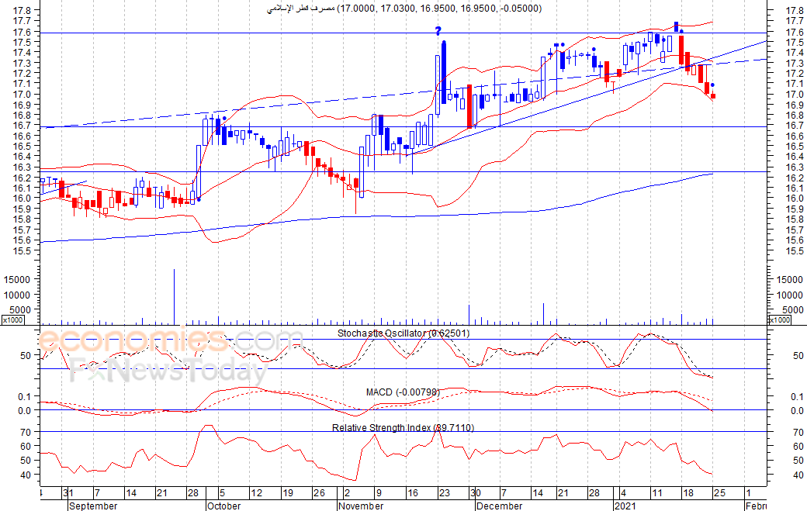Click date 18 on the time axis
This screenshot has height=511, width=807.
[x=688, y=493]
